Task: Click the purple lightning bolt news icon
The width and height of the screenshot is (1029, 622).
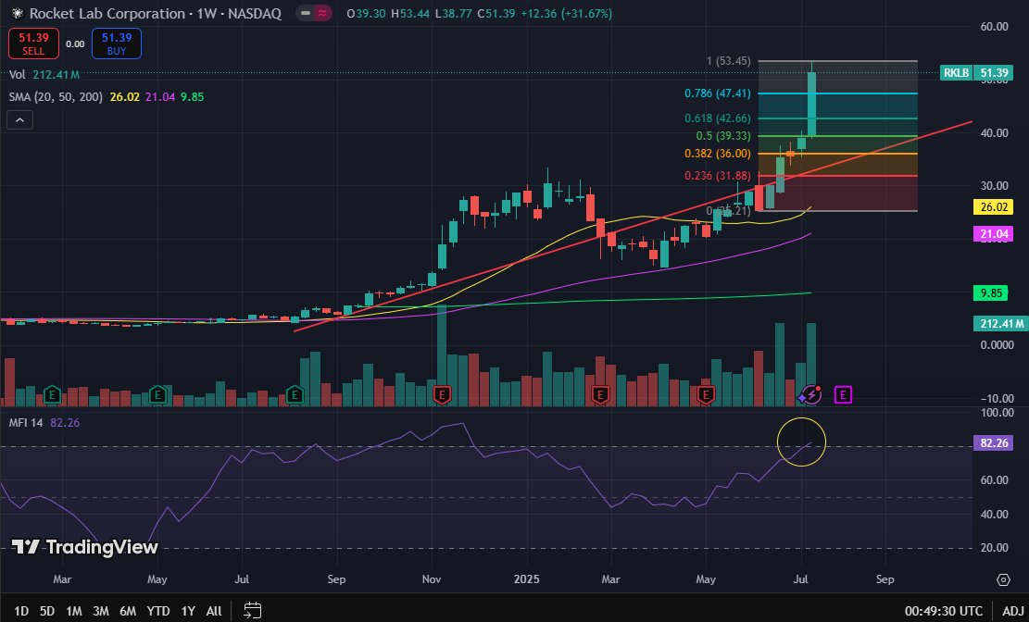Action: pyautogui.click(x=810, y=394)
